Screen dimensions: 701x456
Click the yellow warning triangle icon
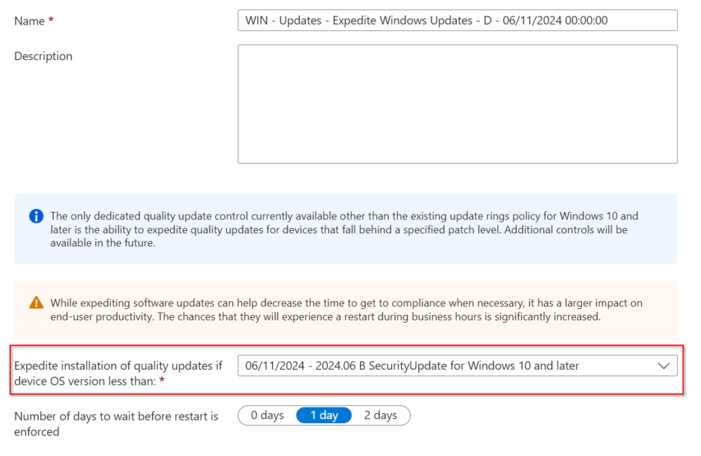tap(36, 304)
